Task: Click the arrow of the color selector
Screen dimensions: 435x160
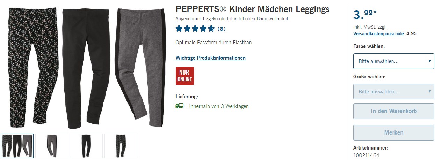Action: [x=430, y=61]
